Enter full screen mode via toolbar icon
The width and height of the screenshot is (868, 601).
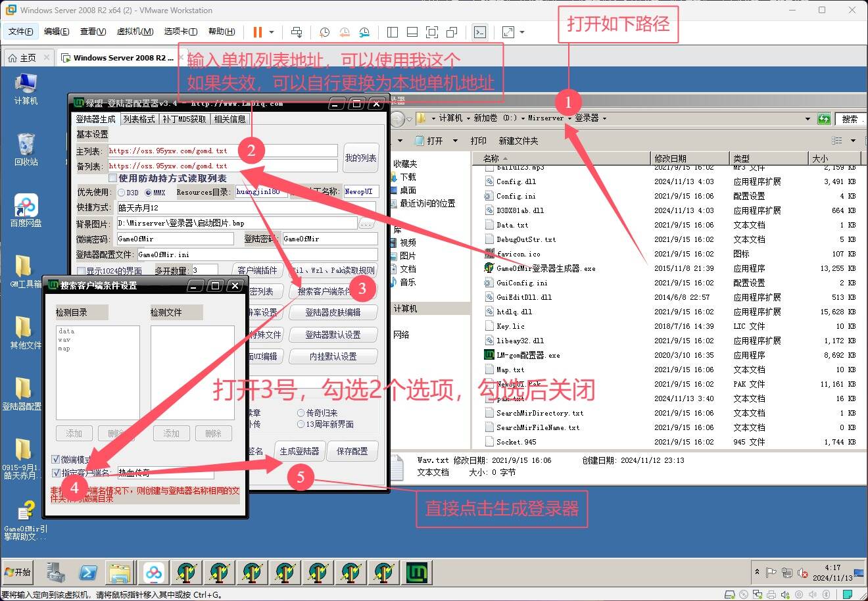[508, 32]
